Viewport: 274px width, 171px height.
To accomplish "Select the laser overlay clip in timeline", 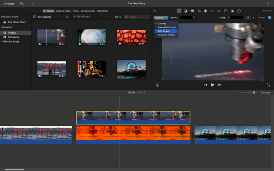I will [x=133, y=118].
